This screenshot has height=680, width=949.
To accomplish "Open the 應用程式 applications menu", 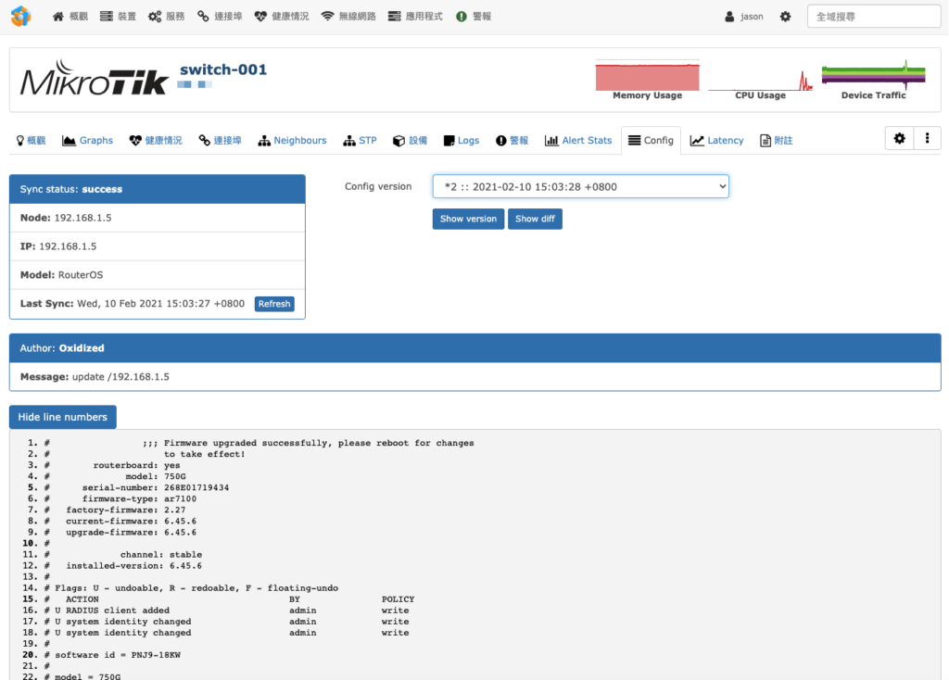I will click(415, 17).
